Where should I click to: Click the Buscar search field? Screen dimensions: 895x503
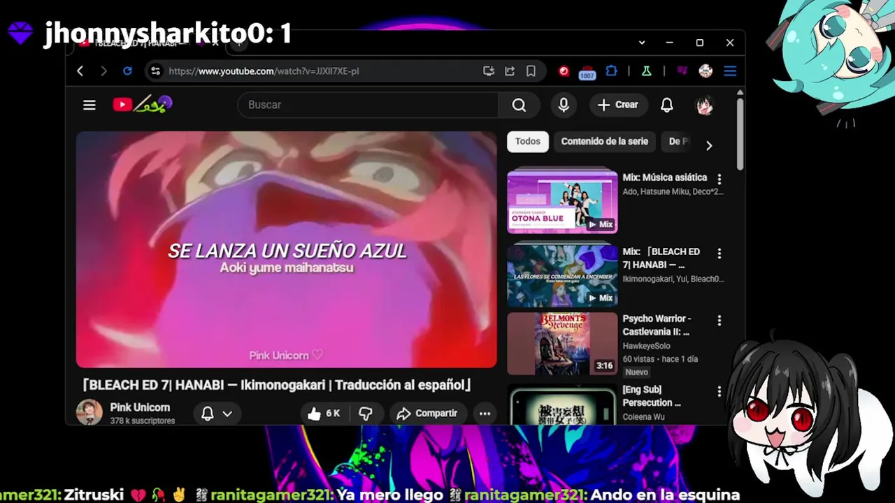pyautogui.click(x=368, y=105)
